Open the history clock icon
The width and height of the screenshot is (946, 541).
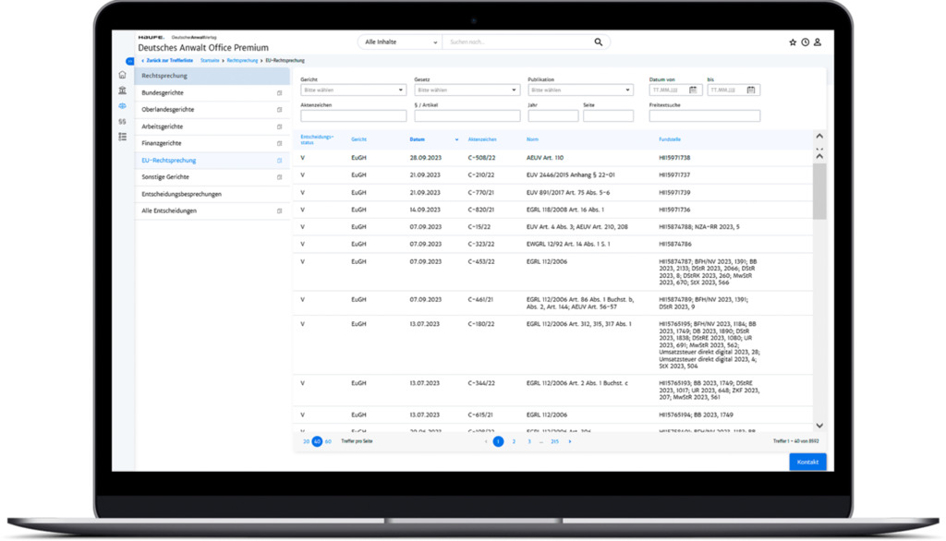point(805,42)
